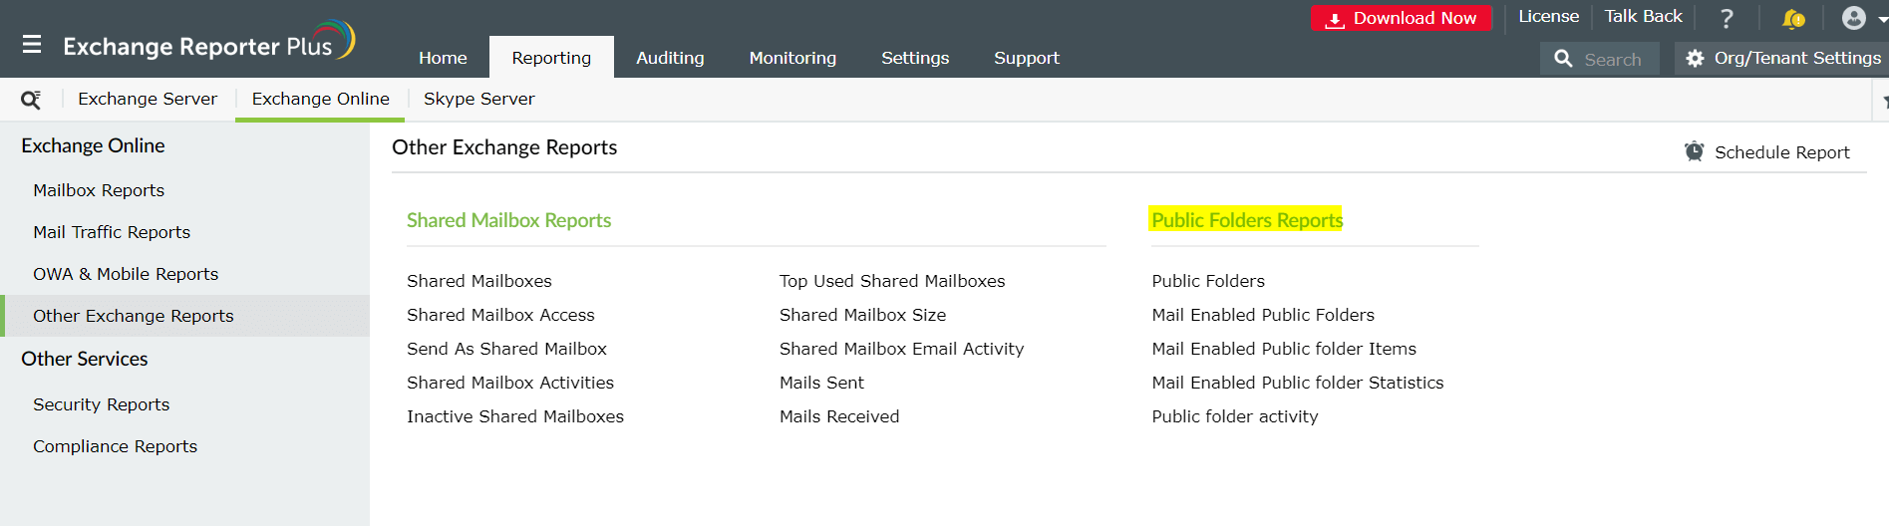Viewport: 1889px width, 526px height.
Task: Click the help question mark icon
Action: [1727, 18]
